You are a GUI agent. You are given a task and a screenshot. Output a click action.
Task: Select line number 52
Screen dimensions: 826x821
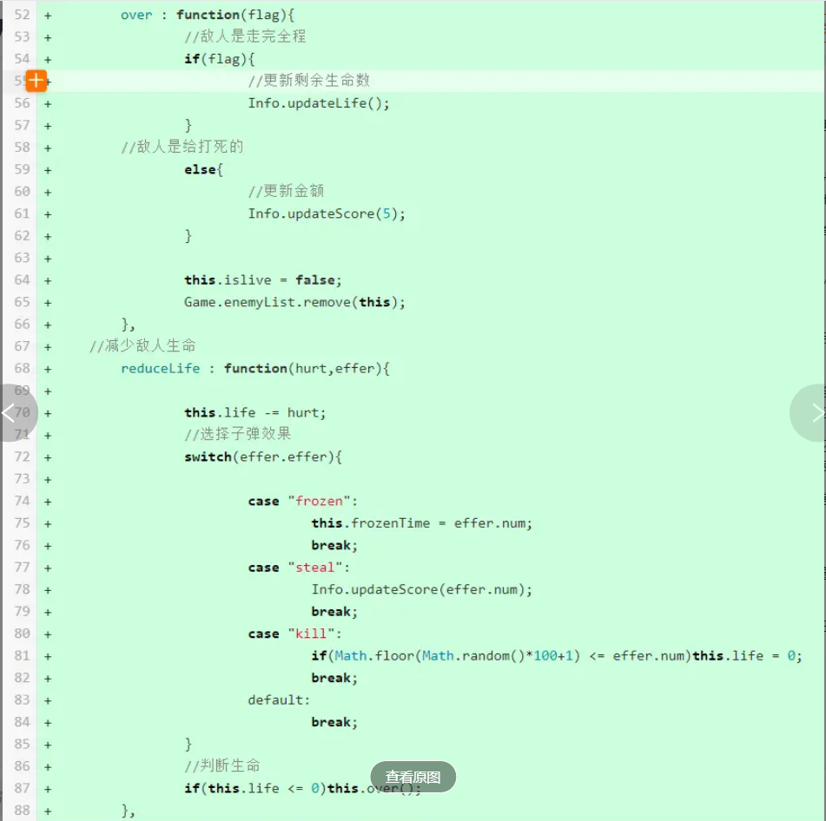pos(21,14)
